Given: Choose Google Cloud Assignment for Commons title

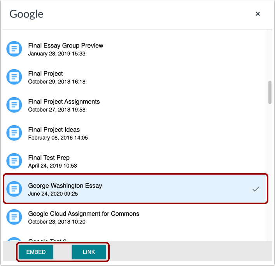Looking at the screenshot, I should click(84, 214).
